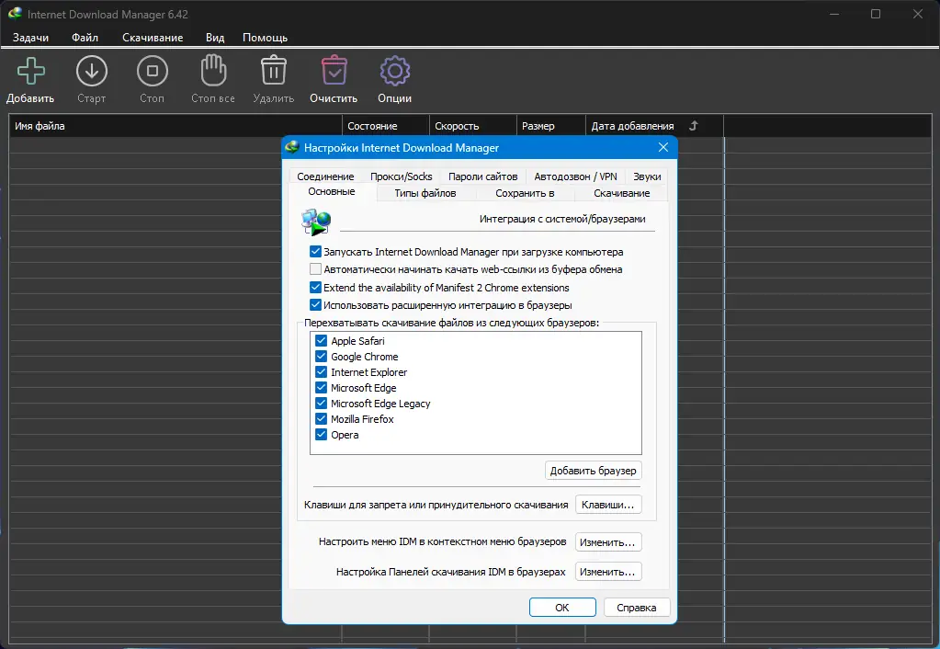This screenshot has width=940, height=649.
Task: Confirm settings with OK button
Action: (x=562, y=607)
